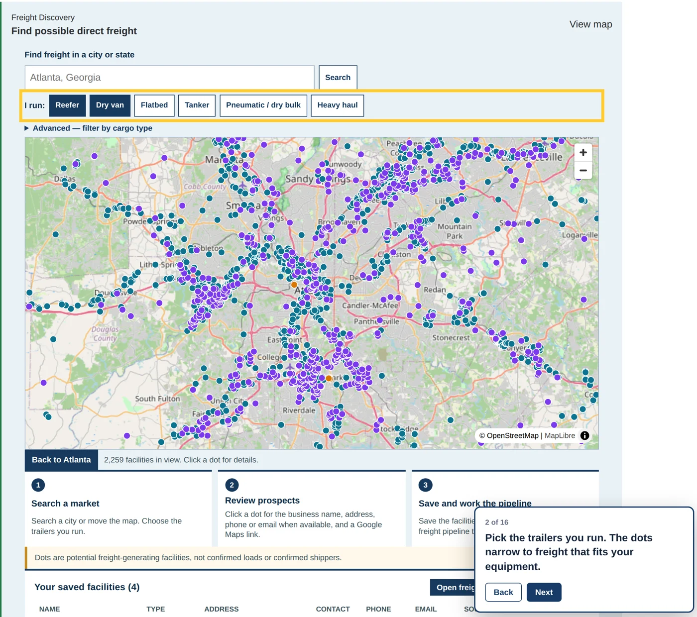Screen dimensions: 697x617
Task: Open the MapLibre attribution link
Action: (x=560, y=435)
